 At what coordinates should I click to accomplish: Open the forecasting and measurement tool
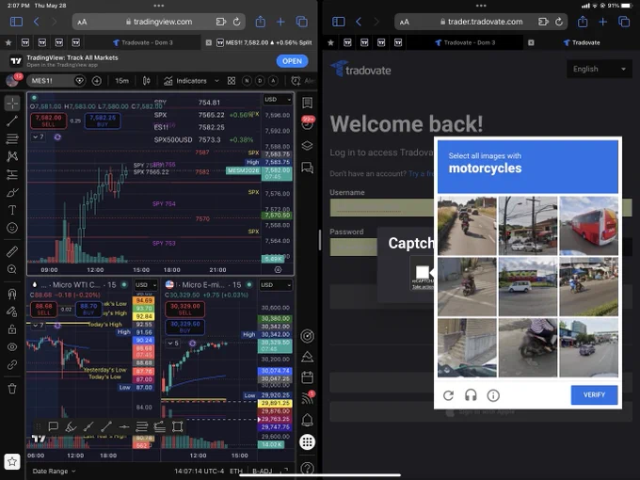point(12,175)
